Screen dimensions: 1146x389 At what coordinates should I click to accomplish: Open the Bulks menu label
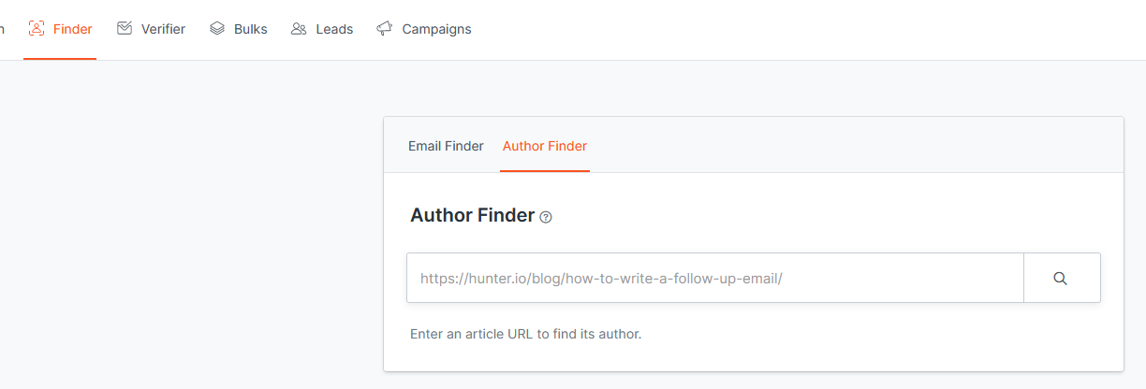(x=251, y=29)
